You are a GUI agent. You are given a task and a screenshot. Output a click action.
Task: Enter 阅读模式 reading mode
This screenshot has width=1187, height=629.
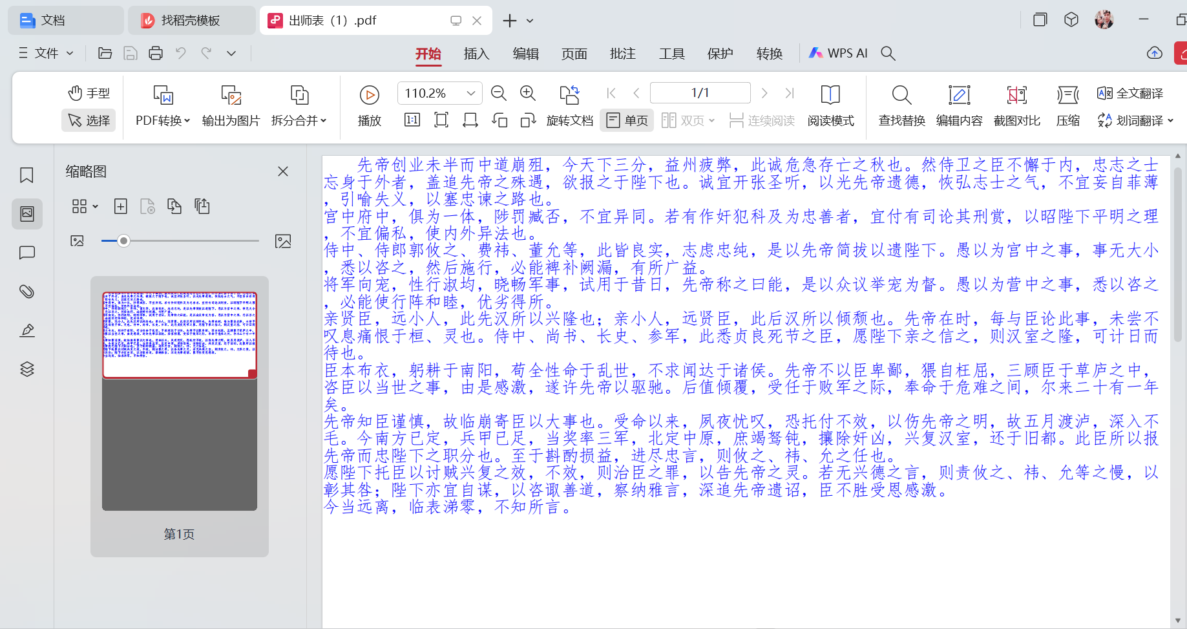830,107
